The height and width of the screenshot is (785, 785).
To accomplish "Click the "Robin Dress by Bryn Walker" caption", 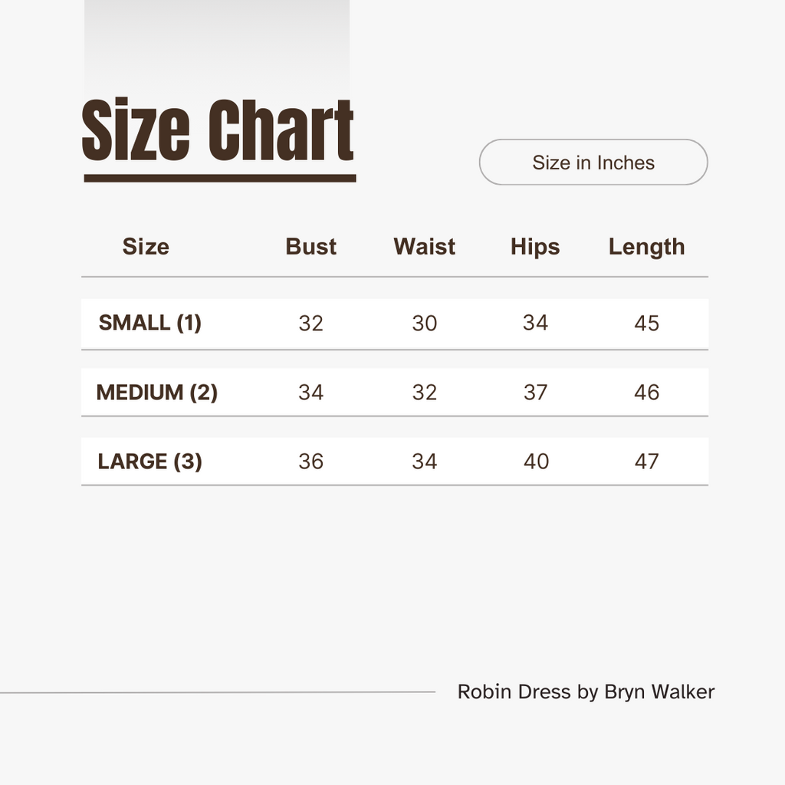I will tap(586, 691).
